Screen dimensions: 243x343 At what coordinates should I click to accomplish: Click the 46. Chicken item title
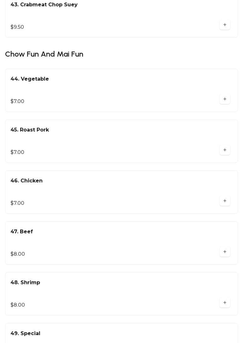point(27,181)
